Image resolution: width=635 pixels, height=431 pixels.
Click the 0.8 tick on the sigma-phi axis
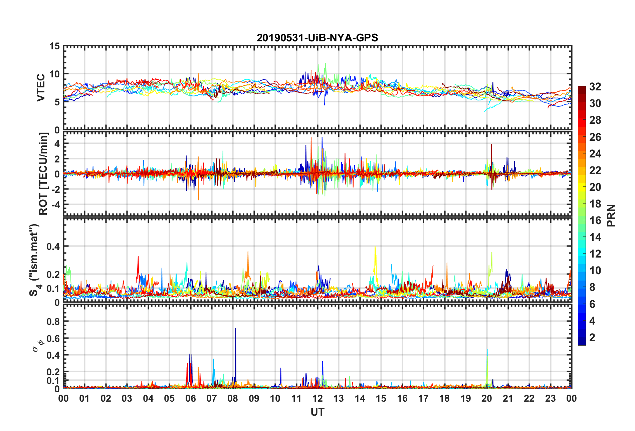(x=53, y=322)
